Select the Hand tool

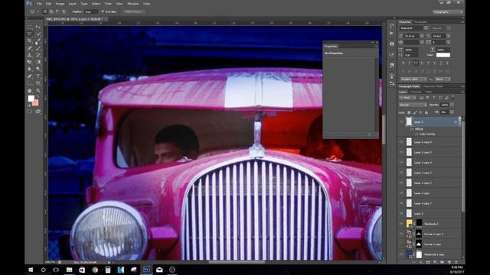click(30, 91)
